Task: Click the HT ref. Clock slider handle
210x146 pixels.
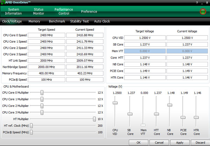Action: [31, 126]
